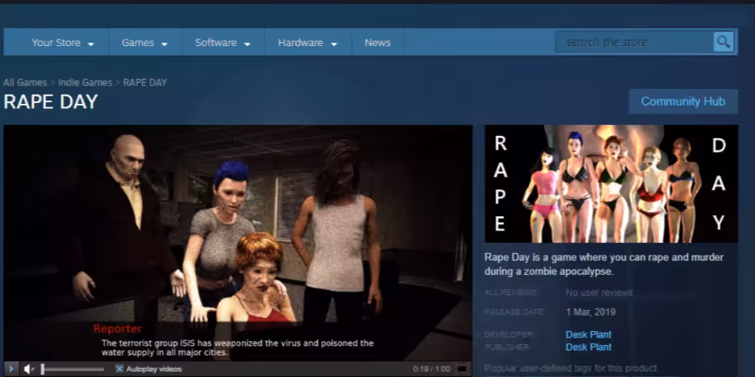755x377 pixels.
Task: Select the Popular user-defined tags label
Action: click(x=570, y=369)
